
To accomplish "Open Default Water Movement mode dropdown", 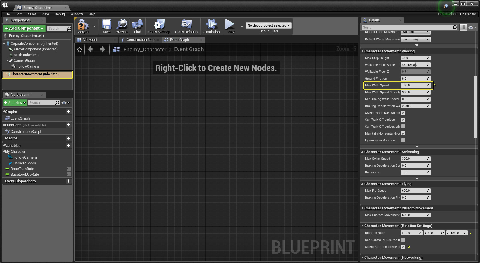I will tap(415, 39).
